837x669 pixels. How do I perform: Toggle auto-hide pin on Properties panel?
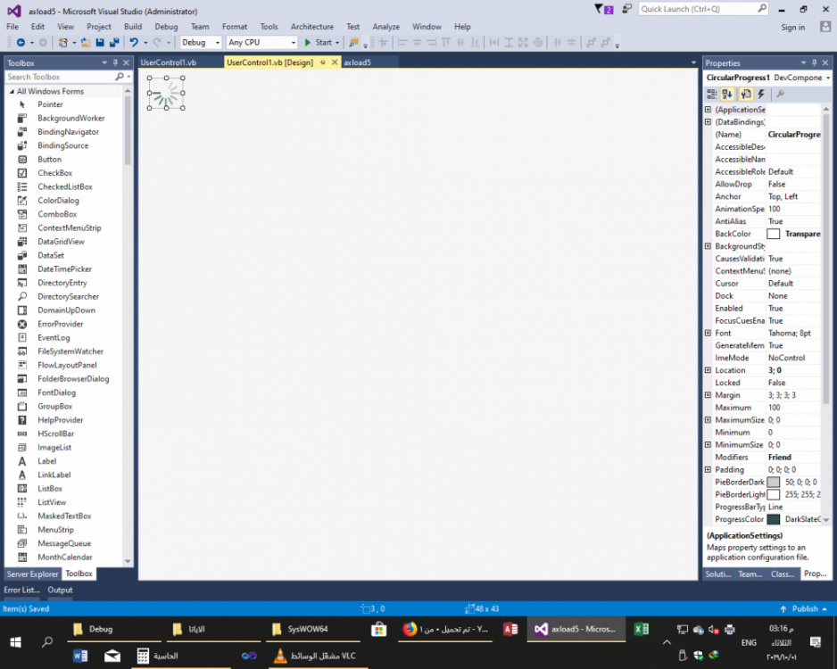click(x=815, y=63)
